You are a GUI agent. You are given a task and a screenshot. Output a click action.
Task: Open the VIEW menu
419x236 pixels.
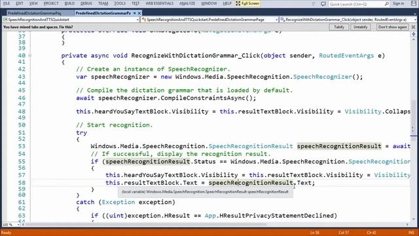click(33, 3)
